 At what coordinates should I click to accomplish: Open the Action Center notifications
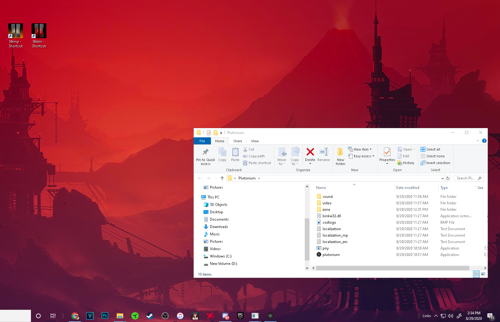(490, 316)
